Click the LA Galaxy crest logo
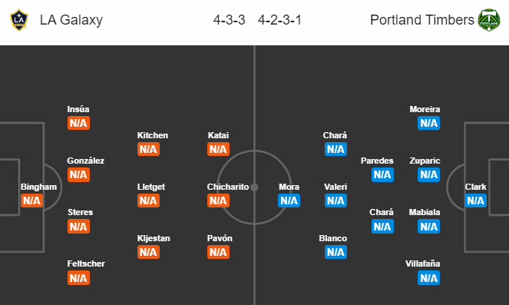The image size is (509, 305). (x=19, y=20)
